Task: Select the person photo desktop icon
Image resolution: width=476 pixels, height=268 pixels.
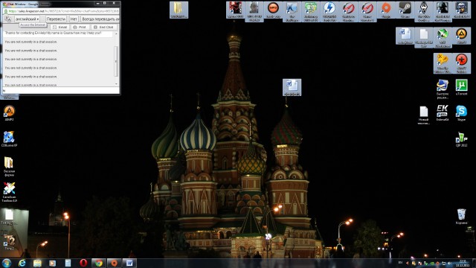Action: pos(254,12)
